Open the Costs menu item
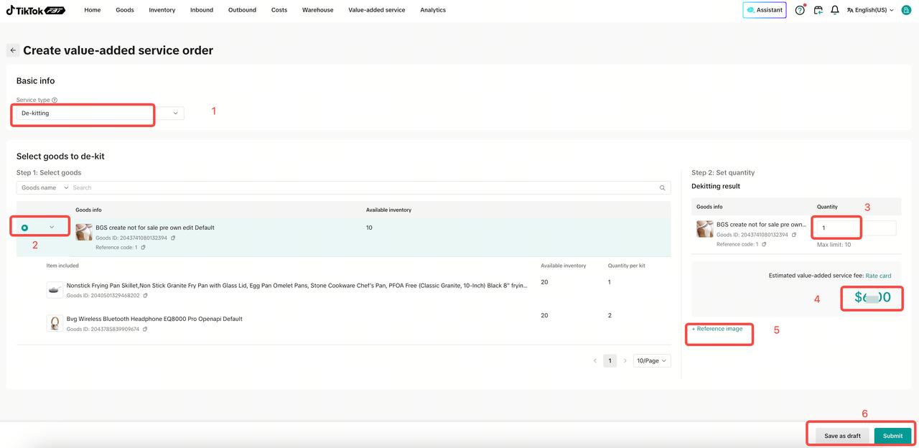Image resolution: width=919 pixels, height=448 pixels. pos(279,10)
